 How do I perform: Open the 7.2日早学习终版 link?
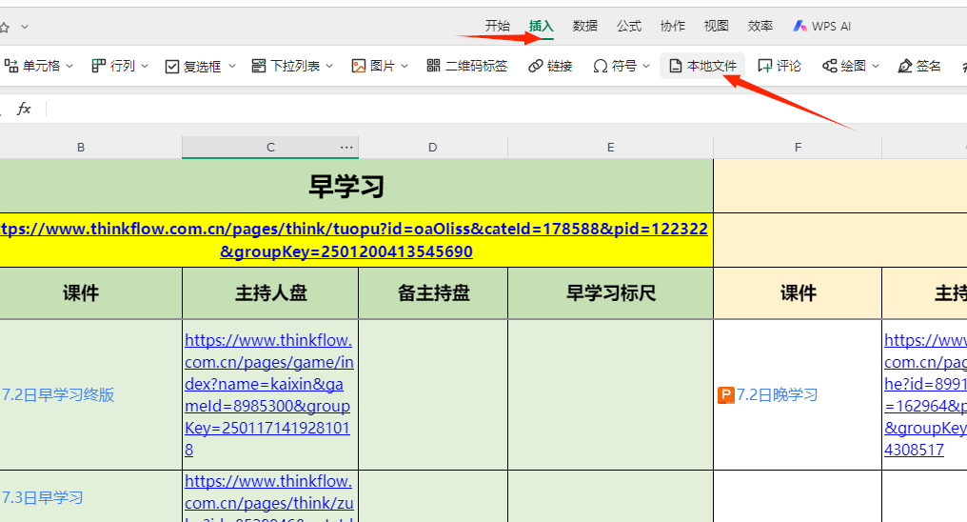point(58,394)
